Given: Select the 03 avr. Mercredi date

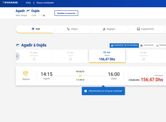Looking at the screenshot, I should 144,56.
